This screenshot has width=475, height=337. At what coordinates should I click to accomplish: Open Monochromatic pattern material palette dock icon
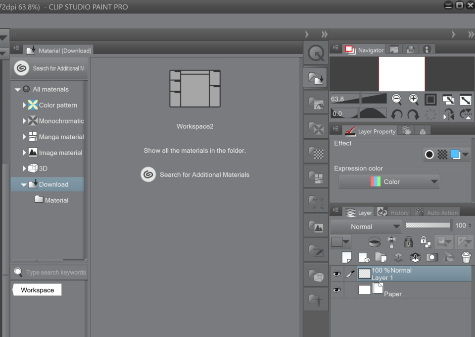pyautogui.click(x=316, y=128)
